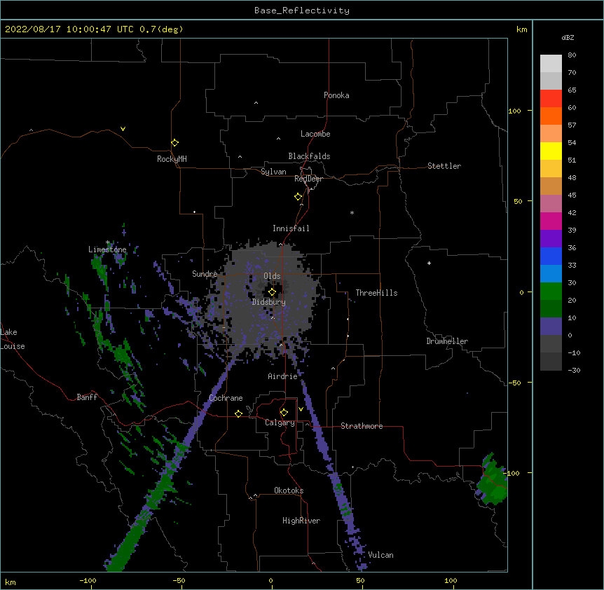The width and height of the screenshot is (604, 590).
Task: Click the yellow diamond marker by RockyMH
Action: (174, 143)
